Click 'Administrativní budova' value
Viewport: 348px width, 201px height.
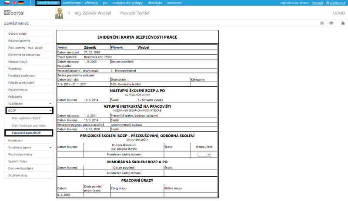126,125
